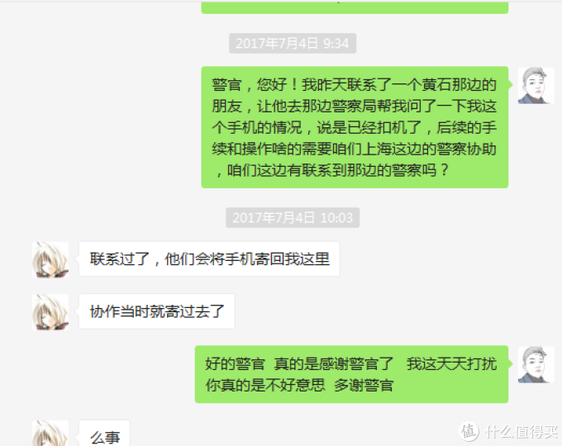Click sender avatar beside the 好的警官 message
Screen dimensions: 562x446
(x=536, y=364)
